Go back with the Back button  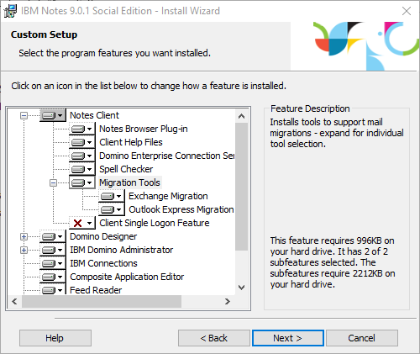click(214, 338)
